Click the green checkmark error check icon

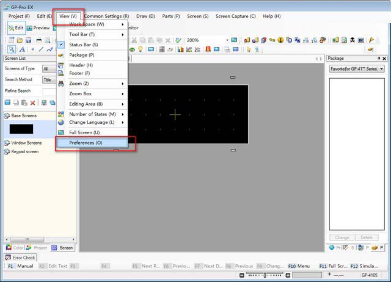(178, 40)
